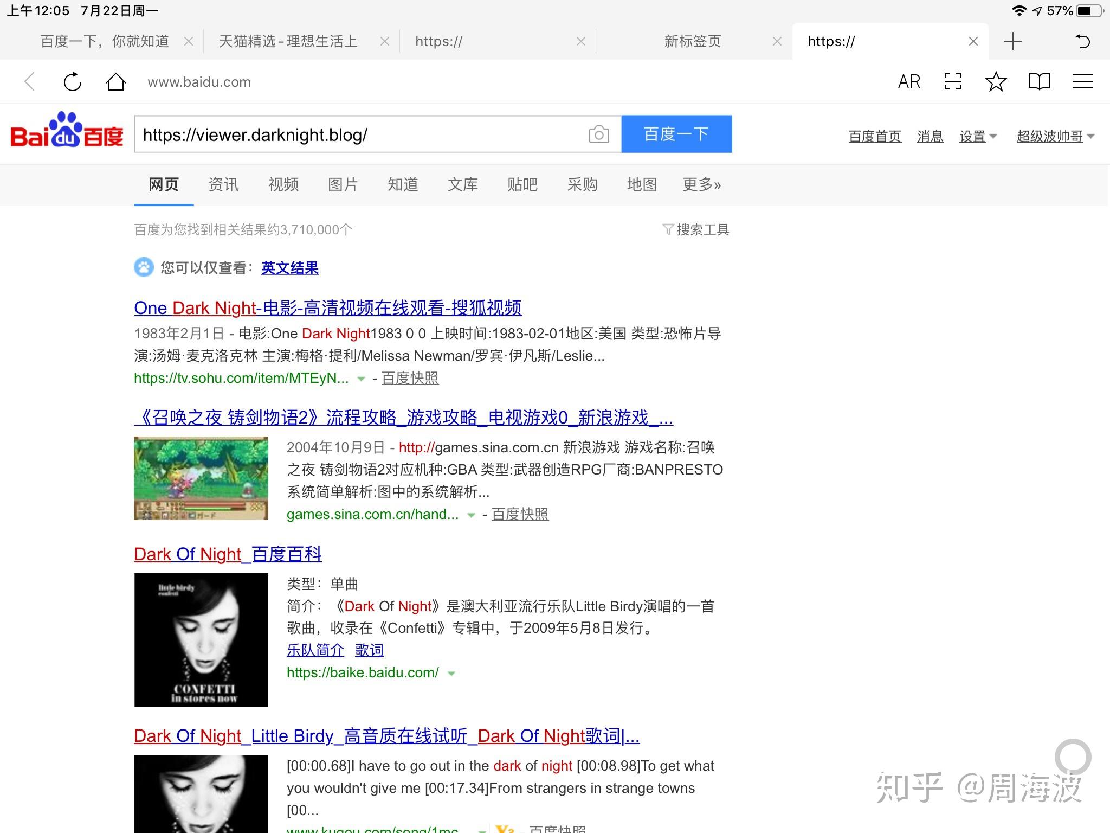Tap the floating assistive circle button

tap(1073, 757)
